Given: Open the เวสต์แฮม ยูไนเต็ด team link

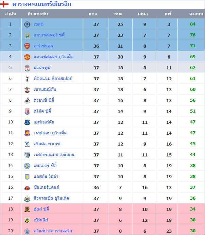Looking at the screenshot, I should pos(50,133).
